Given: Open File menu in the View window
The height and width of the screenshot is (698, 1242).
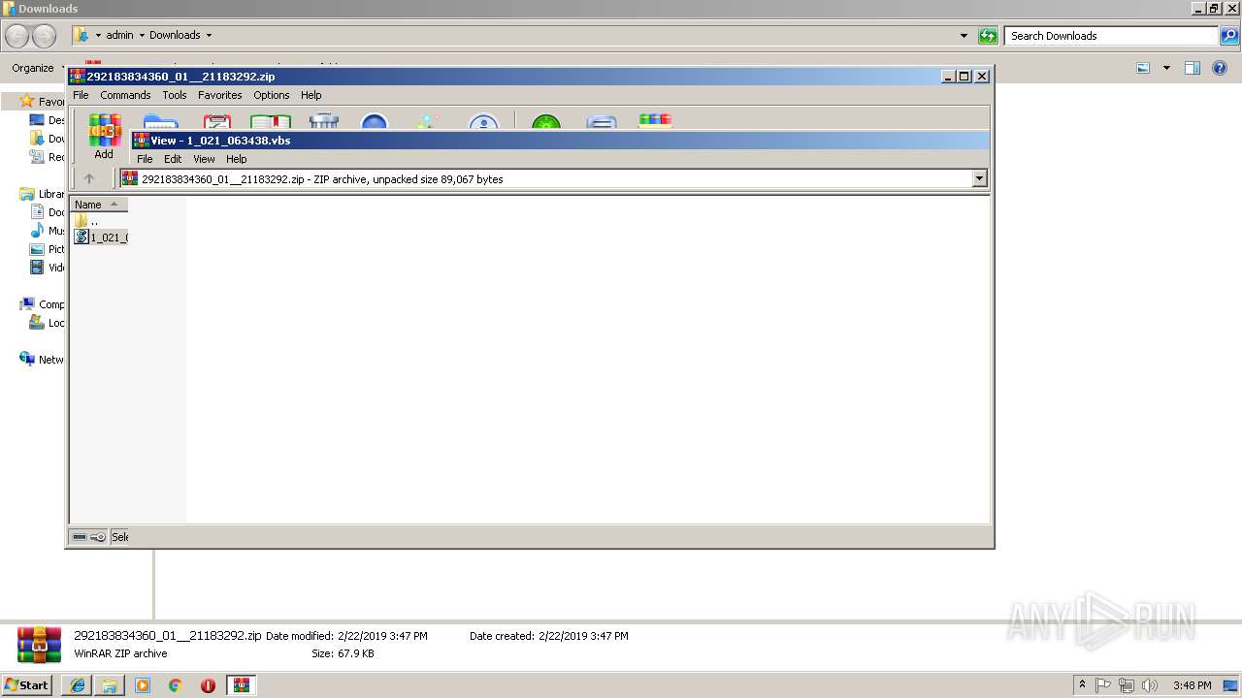Looking at the screenshot, I should (145, 159).
